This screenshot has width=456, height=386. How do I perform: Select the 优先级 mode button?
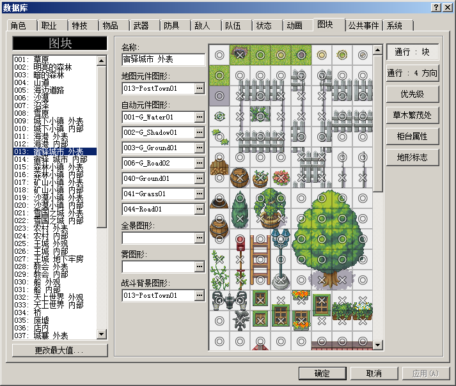[413, 94]
